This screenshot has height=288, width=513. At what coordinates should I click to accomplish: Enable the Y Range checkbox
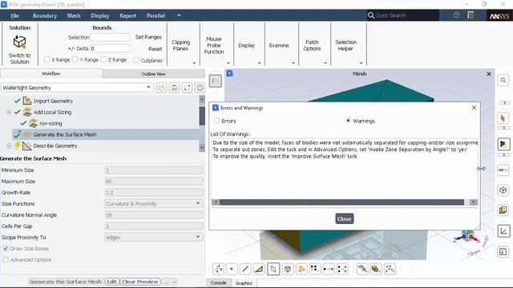tap(75, 59)
